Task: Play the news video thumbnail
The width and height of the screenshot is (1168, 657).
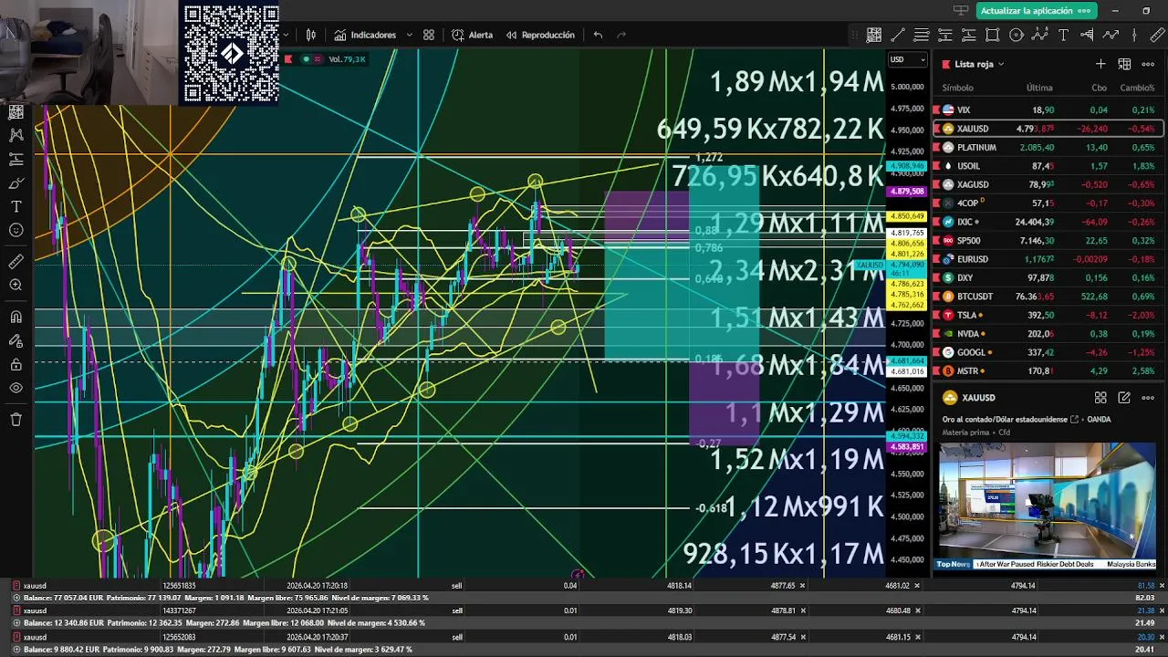Action: click(1047, 506)
